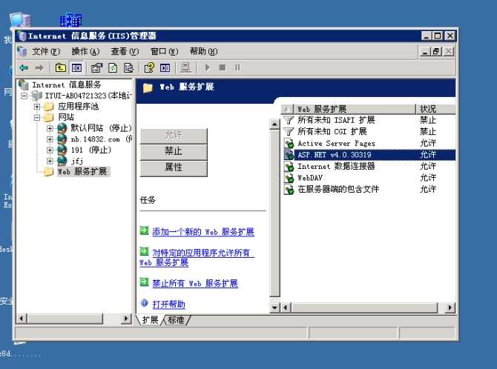Screen dimensions: 497x369
Task: Click the inner restore window button
Action: pos(436,51)
